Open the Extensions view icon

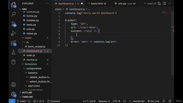tap(13, 43)
